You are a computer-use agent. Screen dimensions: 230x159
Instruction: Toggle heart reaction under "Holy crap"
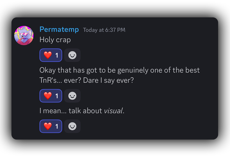point(51,55)
